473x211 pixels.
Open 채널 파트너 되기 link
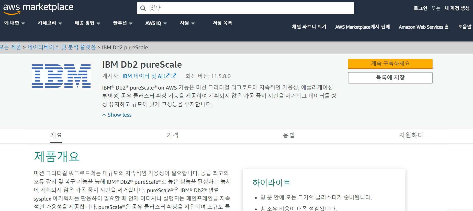pos(309,27)
